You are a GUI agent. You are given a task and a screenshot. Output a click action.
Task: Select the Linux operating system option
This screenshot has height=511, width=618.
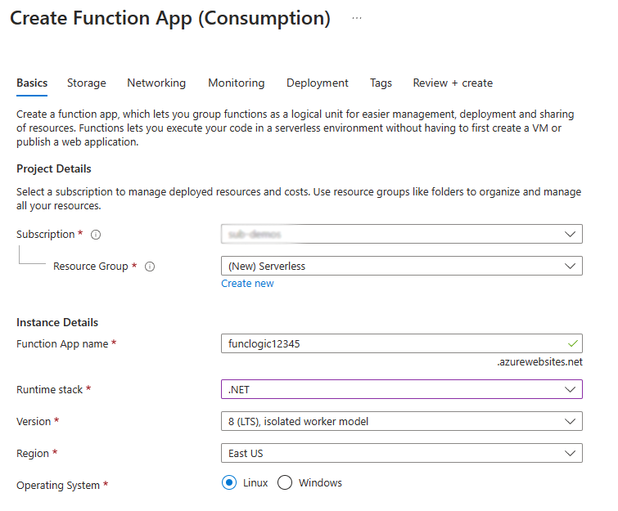pos(229,482)
